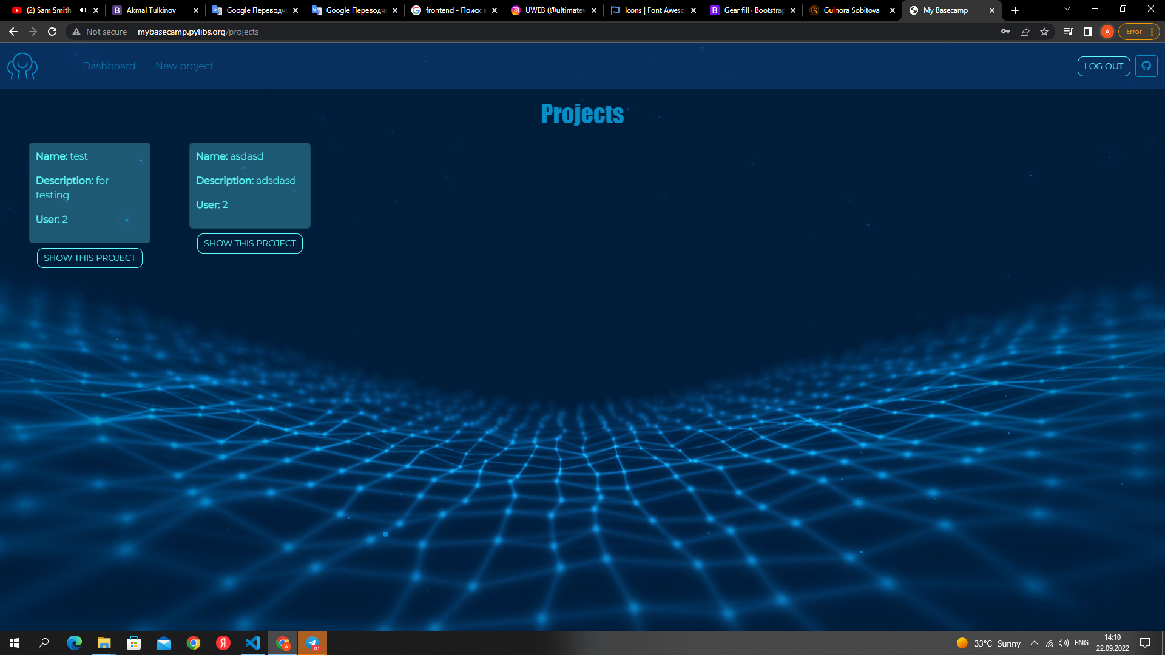Show the 'test' project

pyautogui.click(x=90, y=258)
